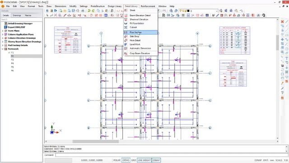Open the Detail Library menu
The image size is (289, 163).
click(x=131, y=6)
